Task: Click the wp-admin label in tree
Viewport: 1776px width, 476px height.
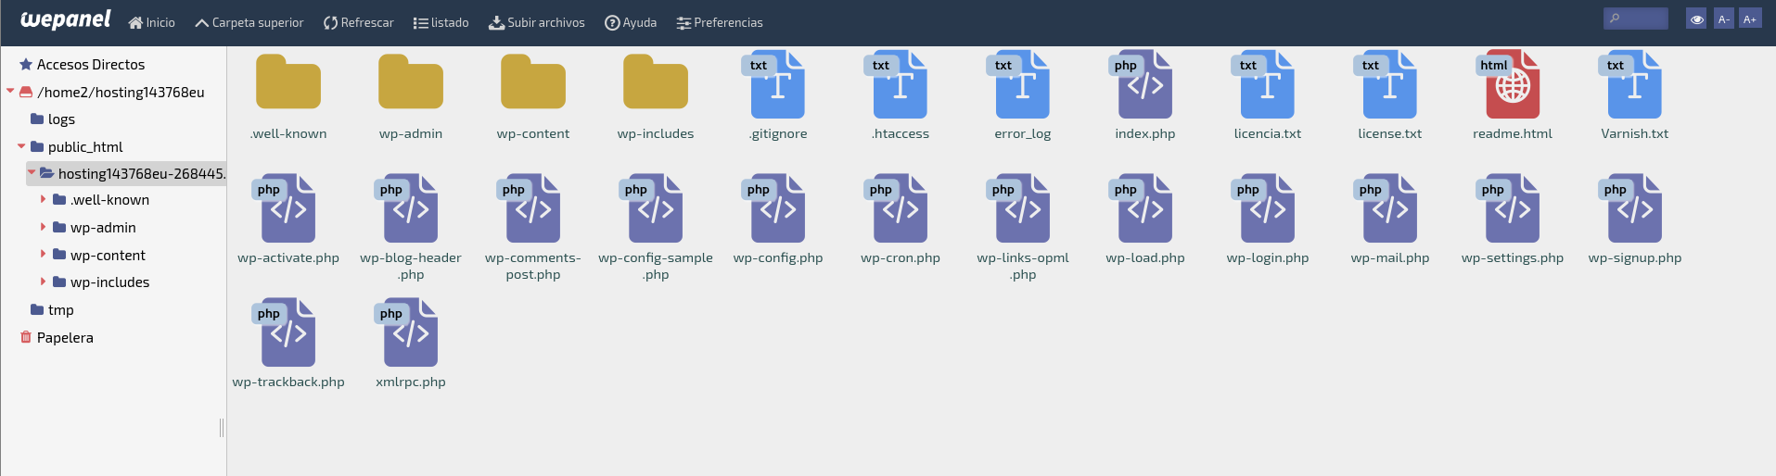Action: click(103, 227)
